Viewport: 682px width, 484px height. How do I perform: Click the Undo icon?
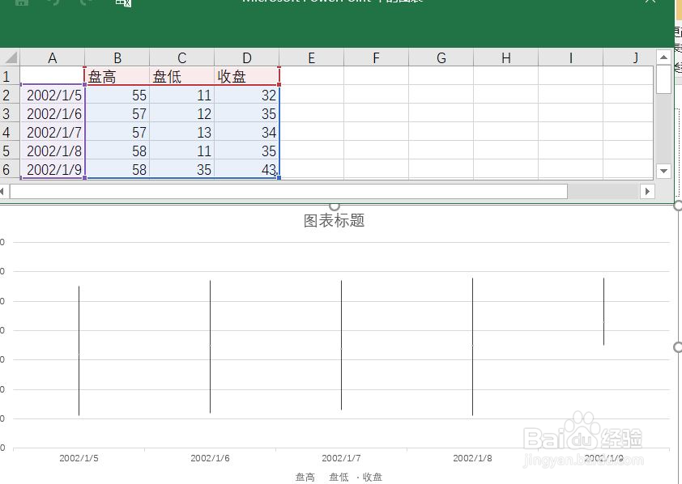pyautogui.click(x=55, y=3)
